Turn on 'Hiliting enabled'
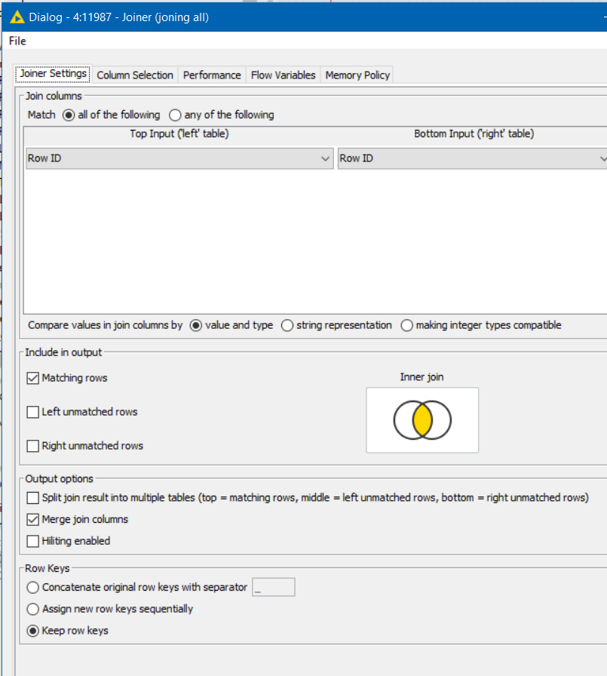This screenshot has height=676, width=607. pyautogui.click(x=33, y=541)
